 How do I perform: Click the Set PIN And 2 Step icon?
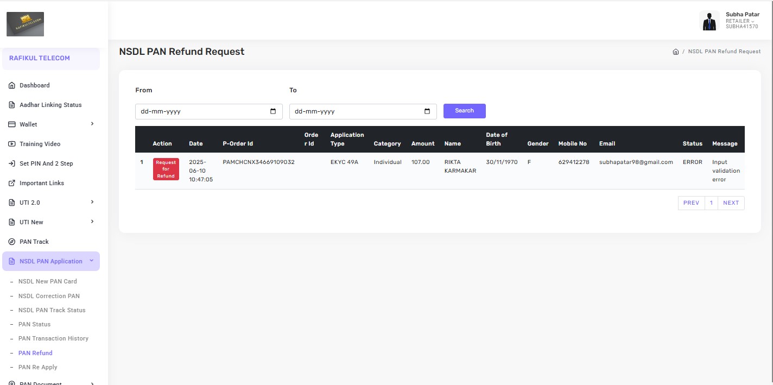point(12,163)
